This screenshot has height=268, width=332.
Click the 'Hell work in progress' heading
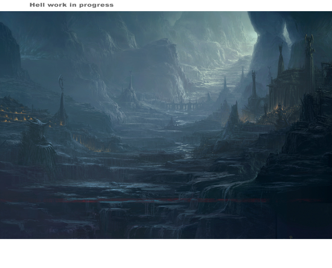point(72,5)
